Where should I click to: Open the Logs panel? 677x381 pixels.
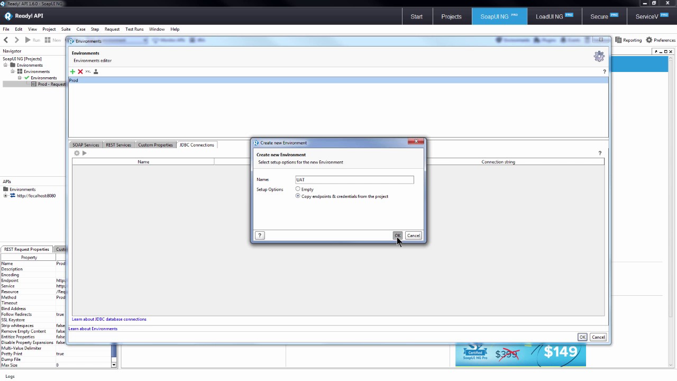click(10, 376)
